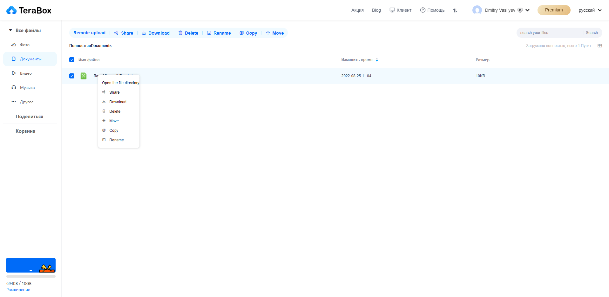The height and width of the screenshot is (297, 609).
Task: Select Open the file directory option
Action: point(120,83)
